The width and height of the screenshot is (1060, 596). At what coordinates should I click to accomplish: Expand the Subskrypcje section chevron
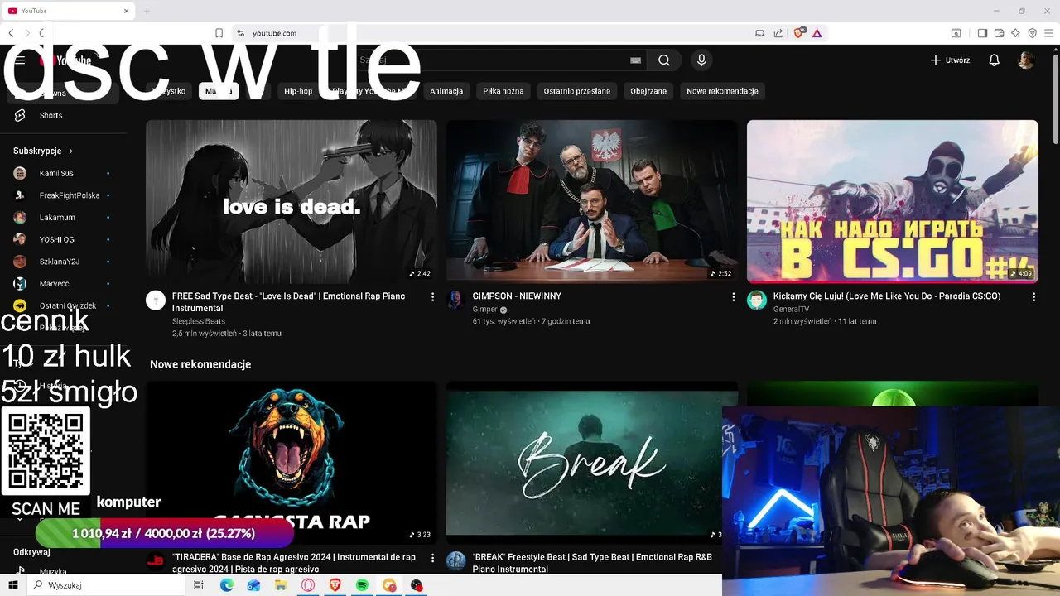pos(70,151)
